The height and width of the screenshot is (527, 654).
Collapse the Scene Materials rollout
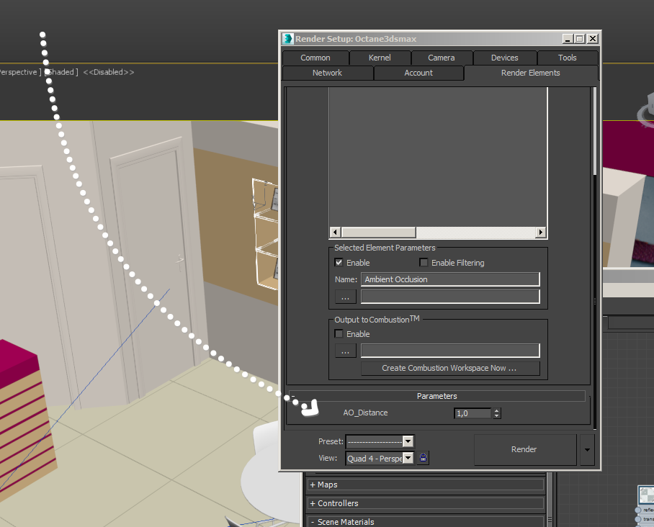click(x=426, y=521)
